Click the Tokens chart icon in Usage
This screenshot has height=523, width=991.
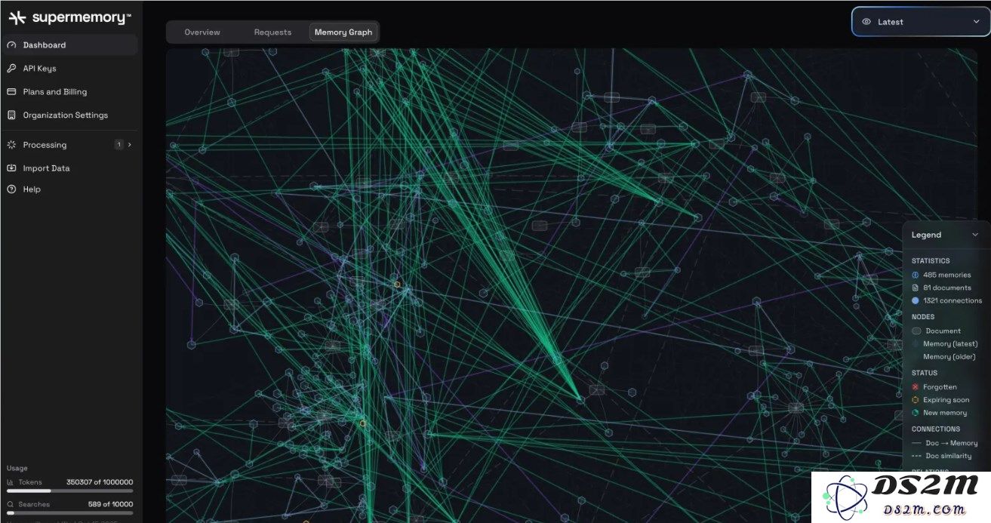(11, 481)
